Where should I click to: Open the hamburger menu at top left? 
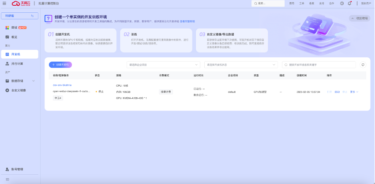pos(4,4)
